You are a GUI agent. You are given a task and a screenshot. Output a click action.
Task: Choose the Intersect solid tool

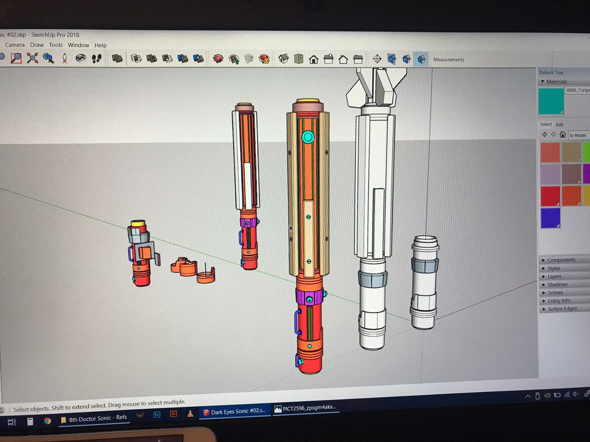click(x=136, y=59)
